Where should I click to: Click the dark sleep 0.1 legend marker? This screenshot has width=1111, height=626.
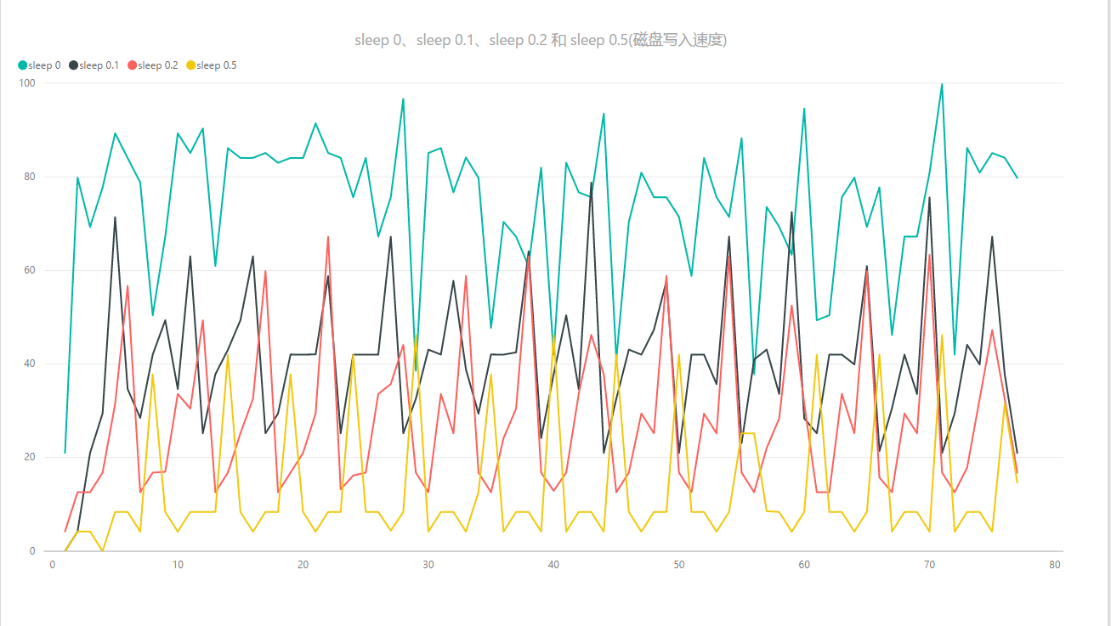[x=74, y=65]
